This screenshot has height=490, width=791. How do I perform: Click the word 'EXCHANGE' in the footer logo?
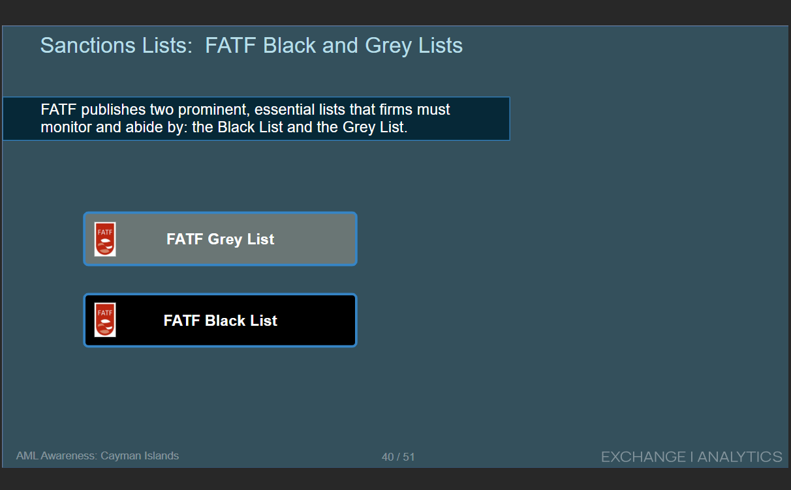(x=643, y=457)
